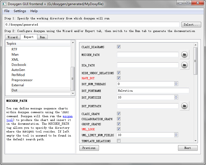The height and width of the screenshot is (165, 206).
Task: Select Preprocessor topic
Action: pyautogui.click(x=22, y=80)
